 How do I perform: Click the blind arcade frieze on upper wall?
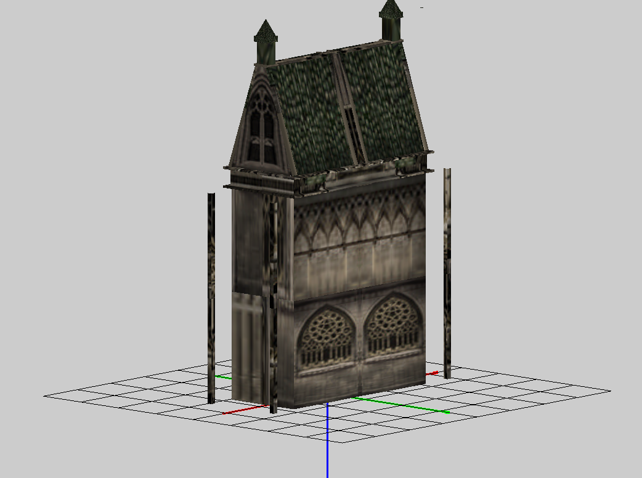click(x=359, y=221)
